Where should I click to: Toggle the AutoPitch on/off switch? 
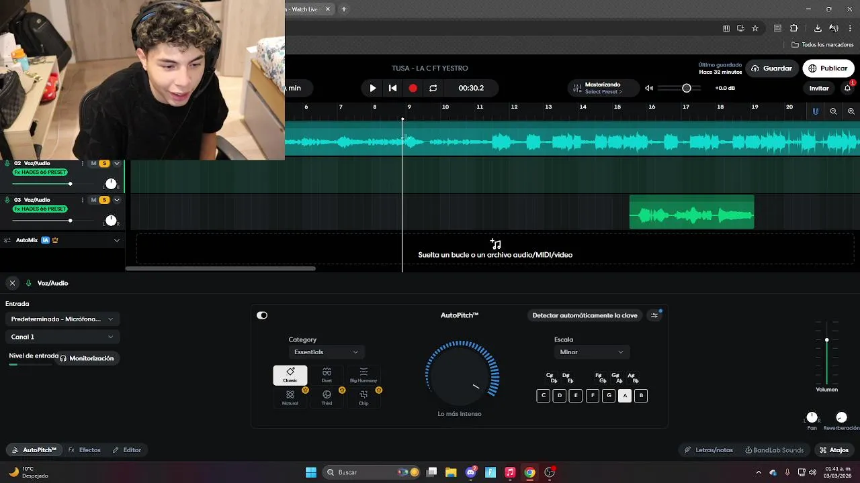[x=262, y=315]
